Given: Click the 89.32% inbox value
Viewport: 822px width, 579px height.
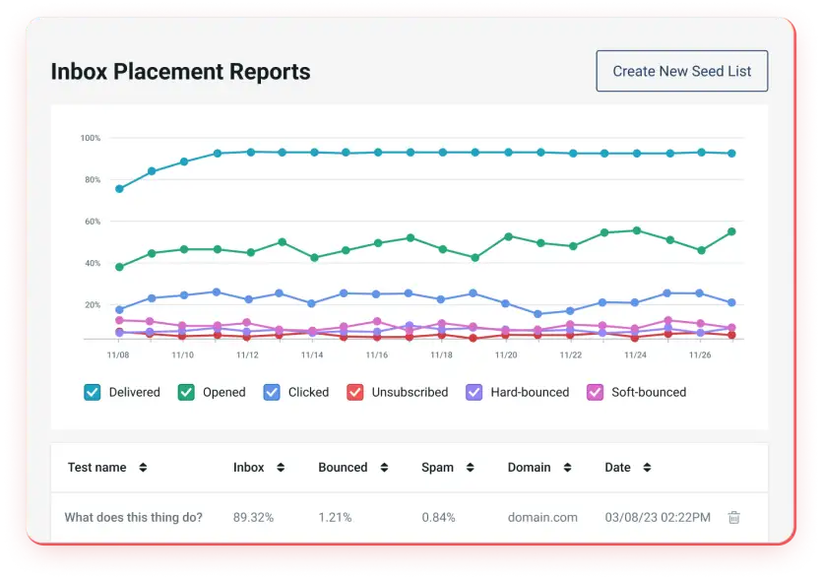Looking at the screenshot, I should point(253,517).
